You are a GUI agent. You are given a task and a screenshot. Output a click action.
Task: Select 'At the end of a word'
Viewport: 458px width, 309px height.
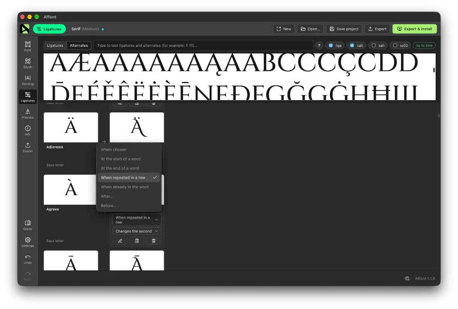pyautogui.click(x=129, y=168)
